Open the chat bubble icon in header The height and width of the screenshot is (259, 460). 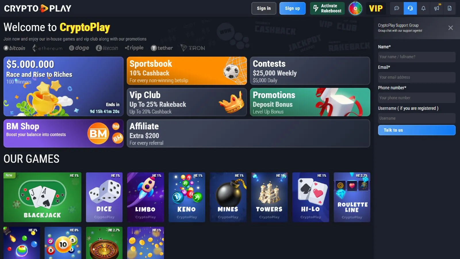[x=397, y=8]
